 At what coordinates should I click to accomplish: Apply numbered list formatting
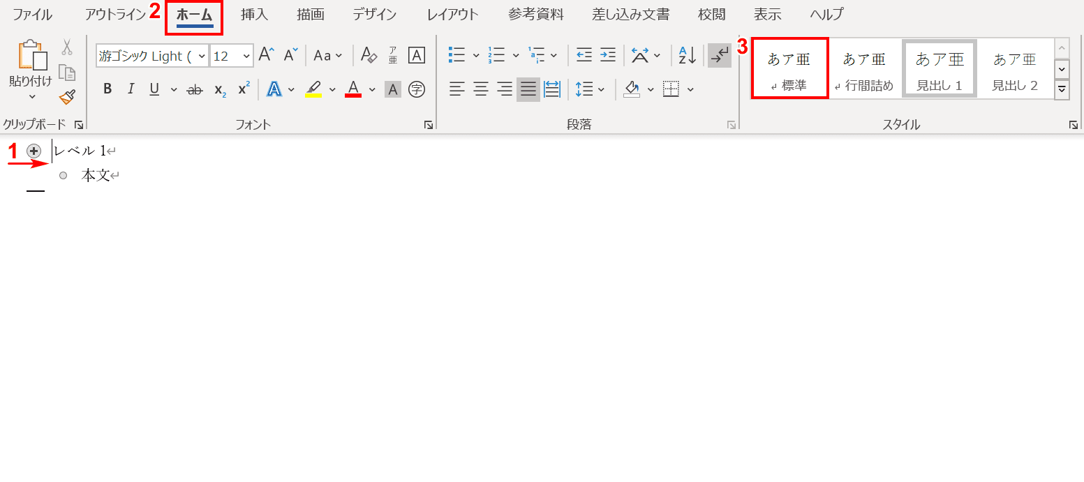coord(497,55)
